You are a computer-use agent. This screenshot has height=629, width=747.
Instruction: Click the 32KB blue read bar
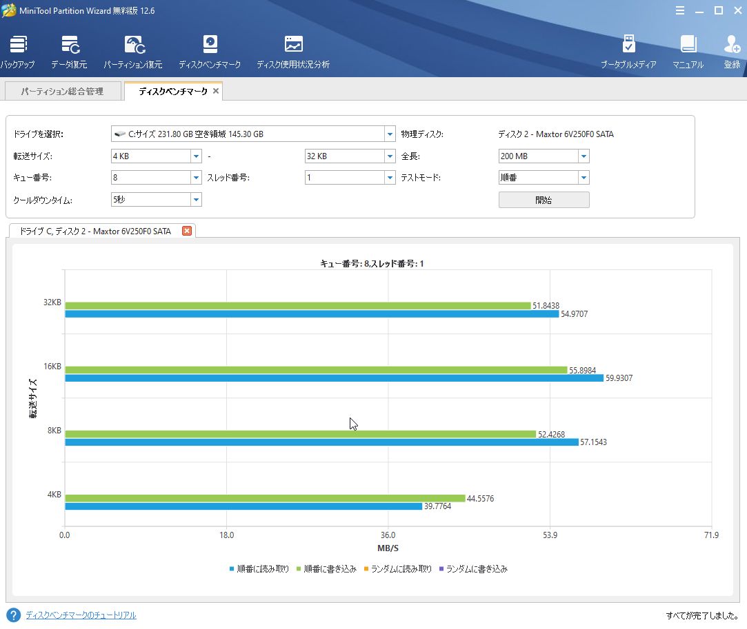(312, 313)
